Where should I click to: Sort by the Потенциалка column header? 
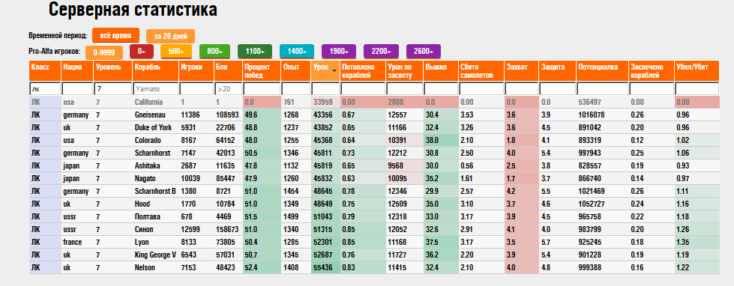(602, 70)
